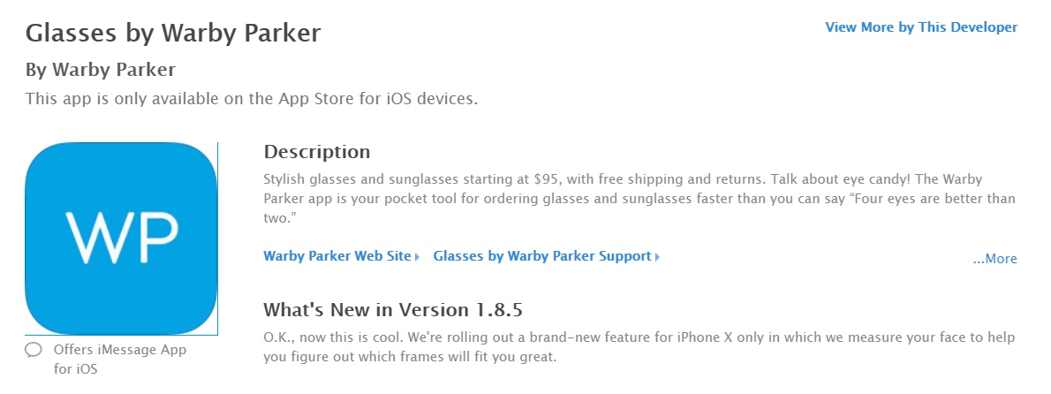Click the By Warby Parker developer name
The height and width of the screenshot is (394, 1051).
pos(101,70)
